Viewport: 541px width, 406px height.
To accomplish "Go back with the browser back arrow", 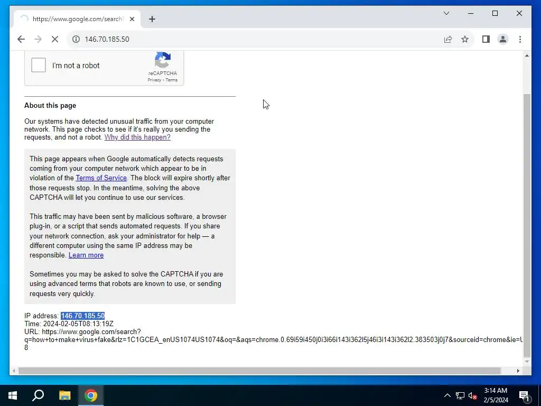I will pos(21,39).
